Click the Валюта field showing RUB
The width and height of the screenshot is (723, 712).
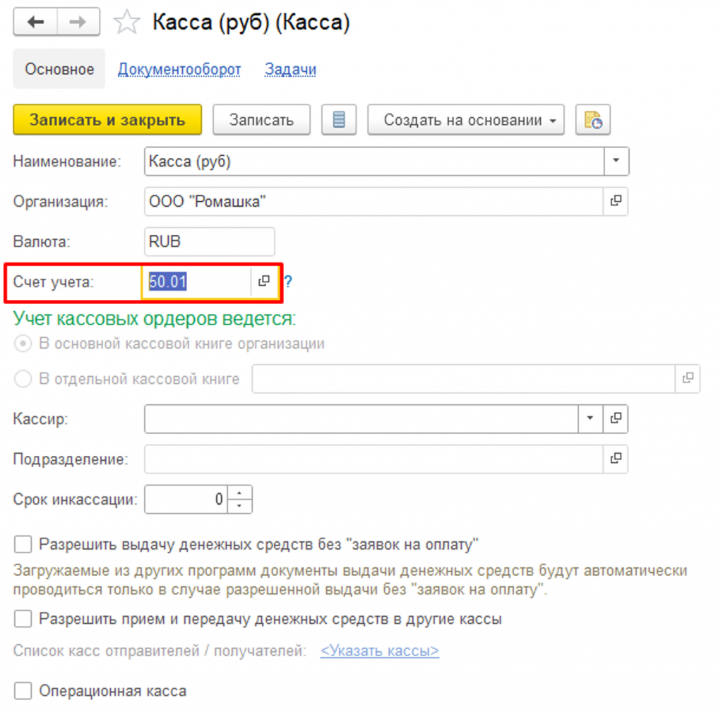click(x=209, y=241)
